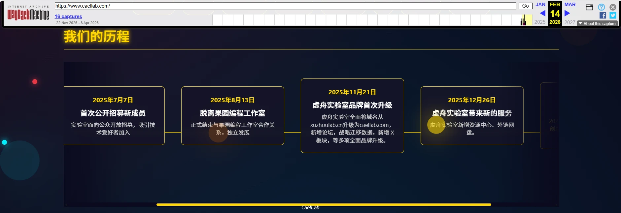Viewport: 621px width, 213px height.
Task: Click the toolbar window toggle icon
Action: click(x=589, y=7)
